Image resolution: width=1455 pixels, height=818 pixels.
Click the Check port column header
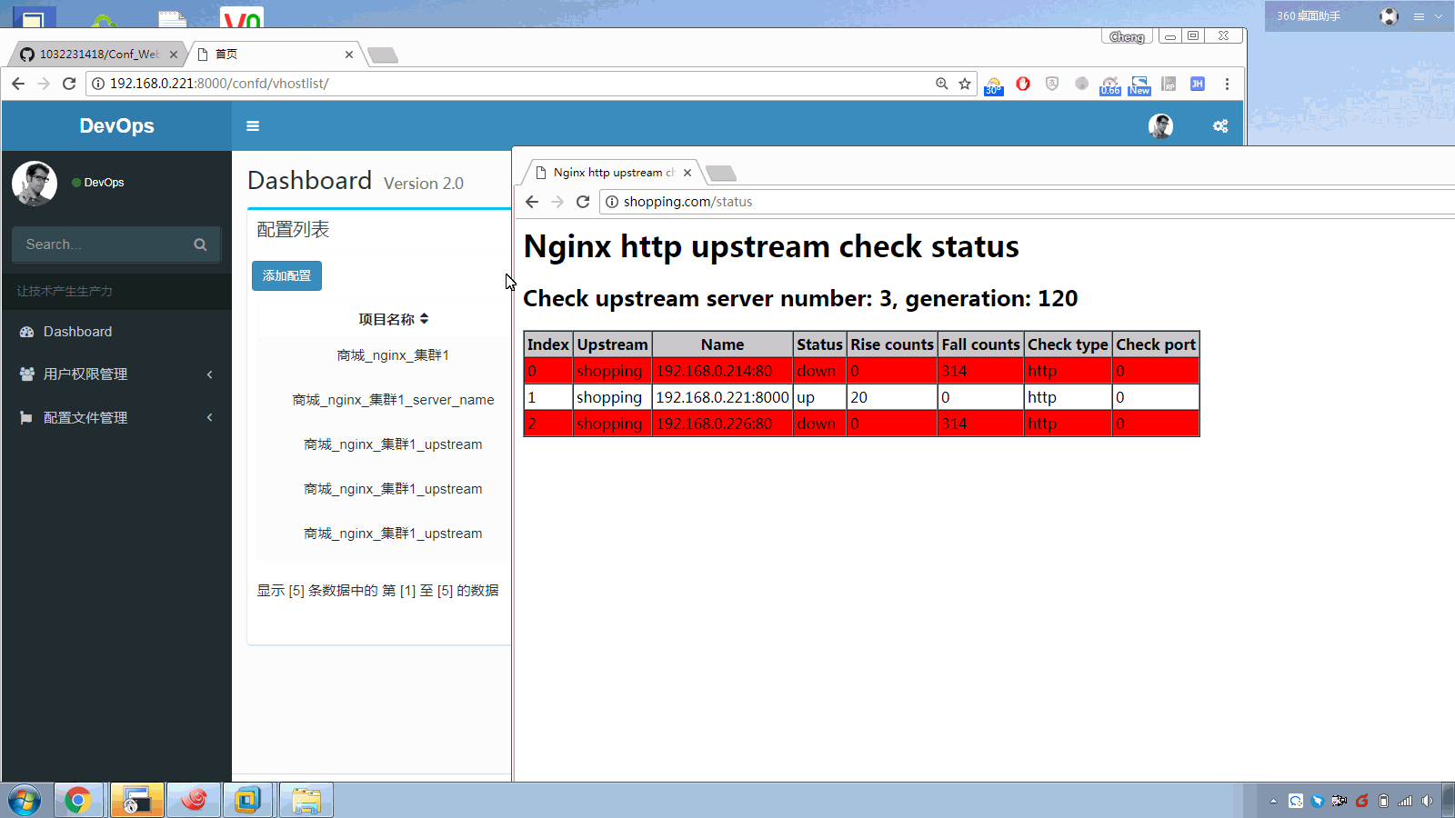[1156, 344]
